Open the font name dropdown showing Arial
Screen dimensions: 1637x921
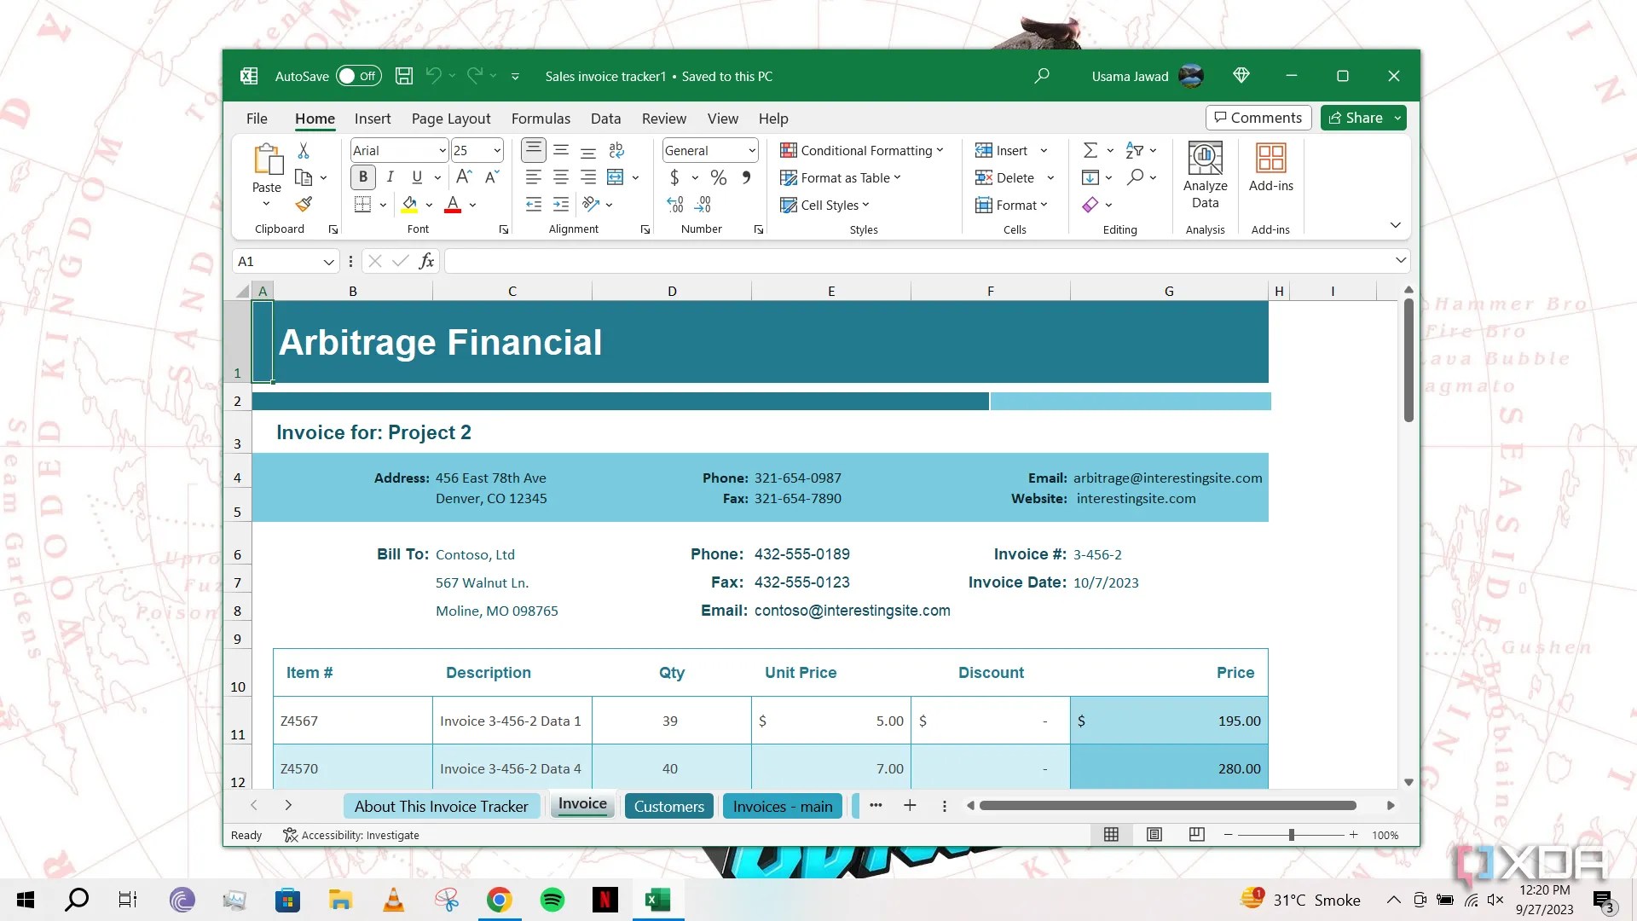point(442,150)
